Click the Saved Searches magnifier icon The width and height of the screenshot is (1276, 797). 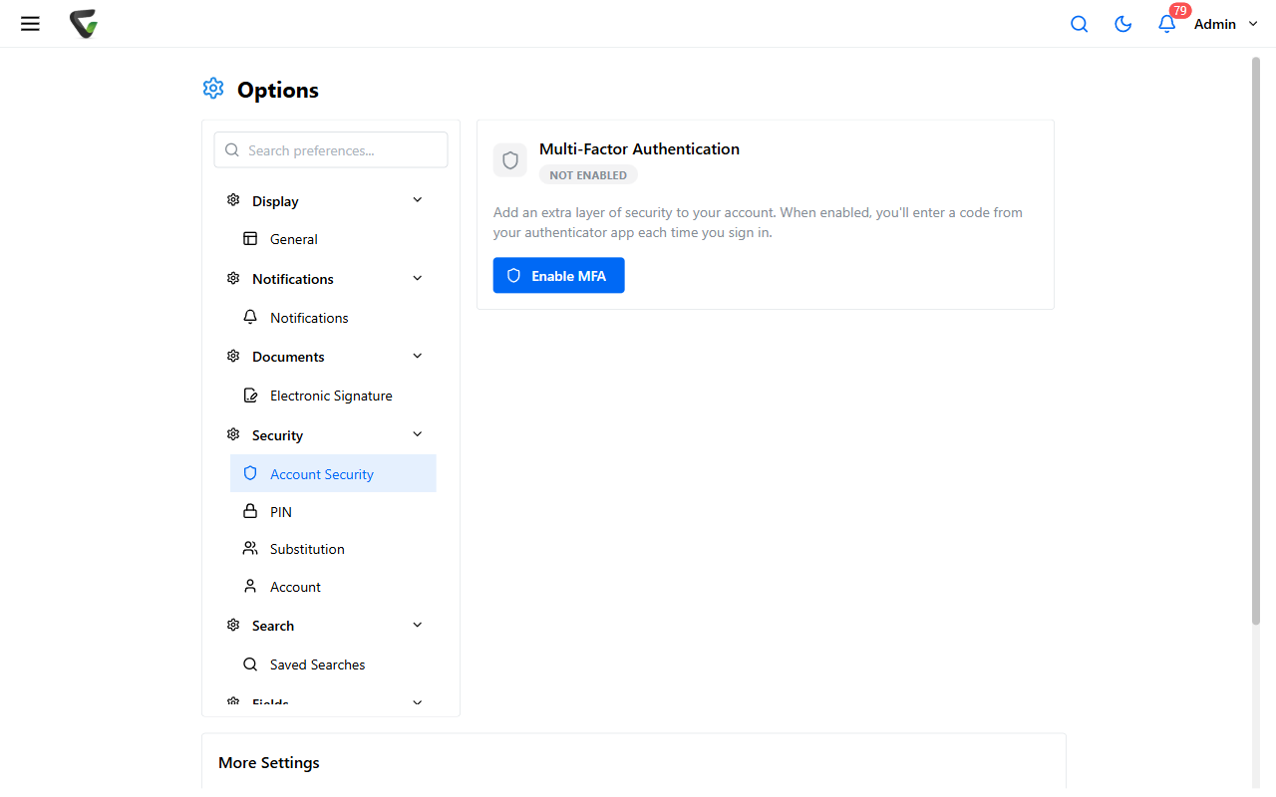click(250, 664)
